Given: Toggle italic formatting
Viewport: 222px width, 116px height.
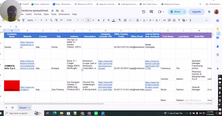Looking at the screenshot, I should point(104,20).
